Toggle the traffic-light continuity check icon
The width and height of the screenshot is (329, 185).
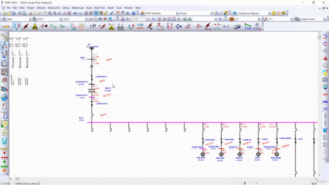[101, 13]
